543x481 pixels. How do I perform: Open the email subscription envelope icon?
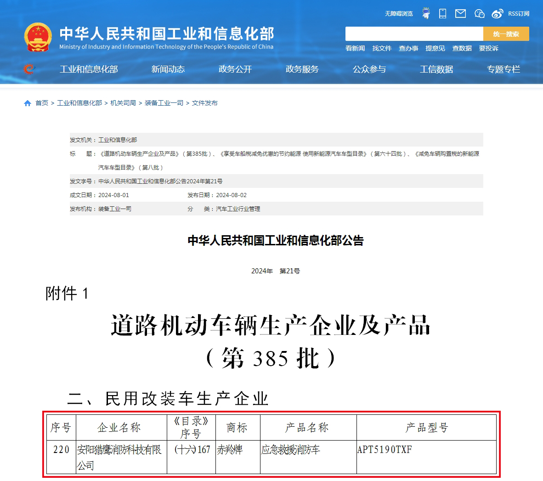(x=460, y=14)
